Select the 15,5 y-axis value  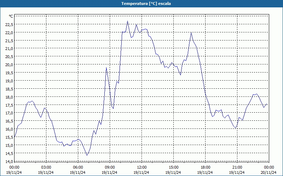tap(9, 137)
